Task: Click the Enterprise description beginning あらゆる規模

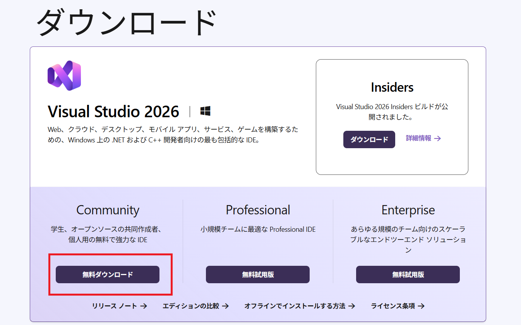Action: click(x=408, y=240)
